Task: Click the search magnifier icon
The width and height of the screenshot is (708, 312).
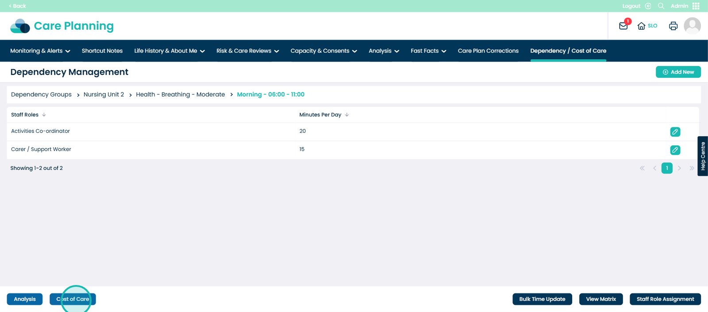Action: tap(661, 6)
